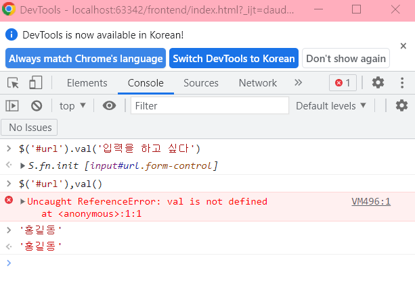
Task: Activate the inspect element picker icon
Action: point(13,83)
